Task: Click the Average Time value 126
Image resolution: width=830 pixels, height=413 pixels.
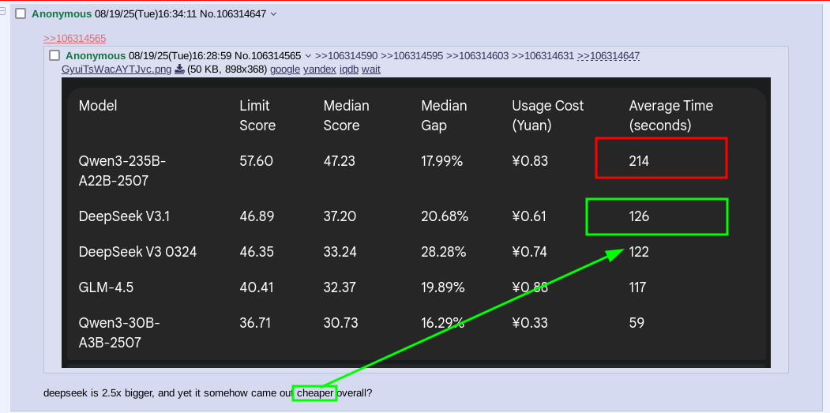Action: point(639,216)
